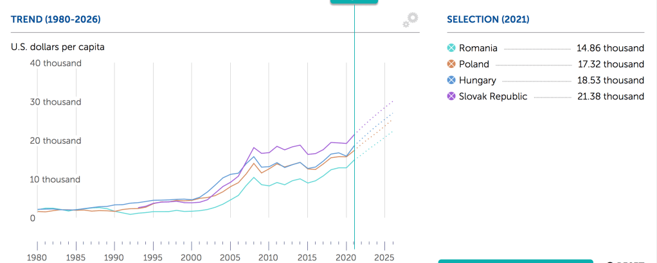Image resolution: width=657 pixels, height=263 pixels.
Task: Remove Poland using its orange X icon
Action: (x=451, y=64)
